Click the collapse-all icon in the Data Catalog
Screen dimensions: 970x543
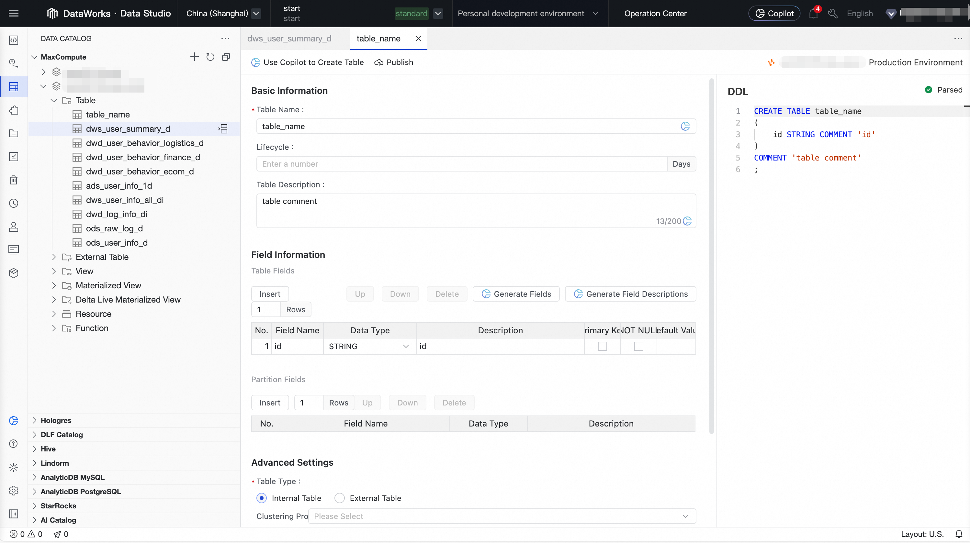coord(226,57)
